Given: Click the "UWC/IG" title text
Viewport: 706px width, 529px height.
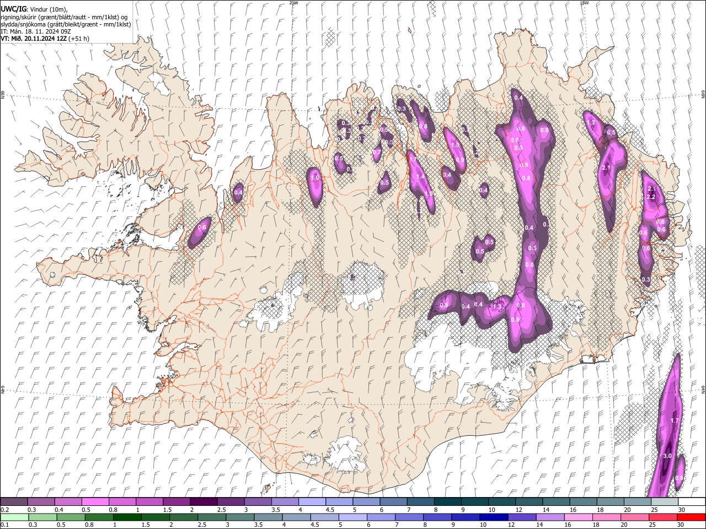Looking at the screenshot, I should [x=13, y=9].
